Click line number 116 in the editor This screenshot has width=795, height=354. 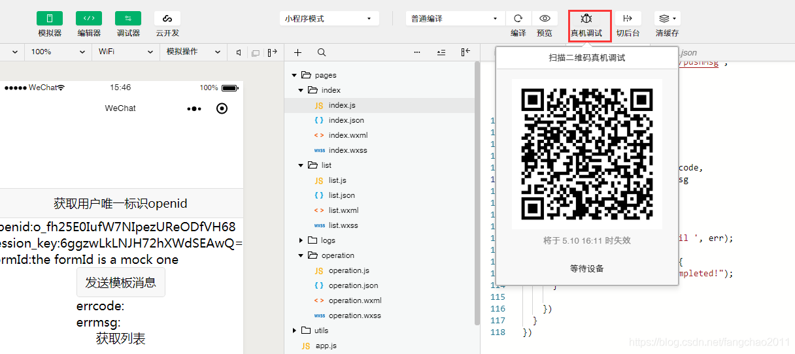click(498, 308)
